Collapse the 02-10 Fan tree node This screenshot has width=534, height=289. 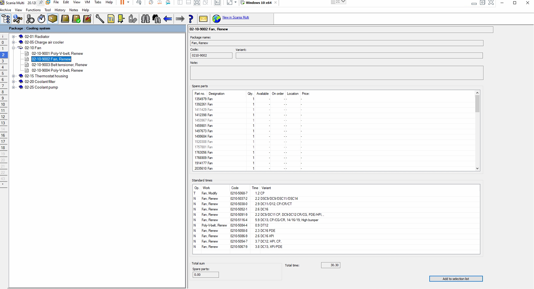coord(13,48)
